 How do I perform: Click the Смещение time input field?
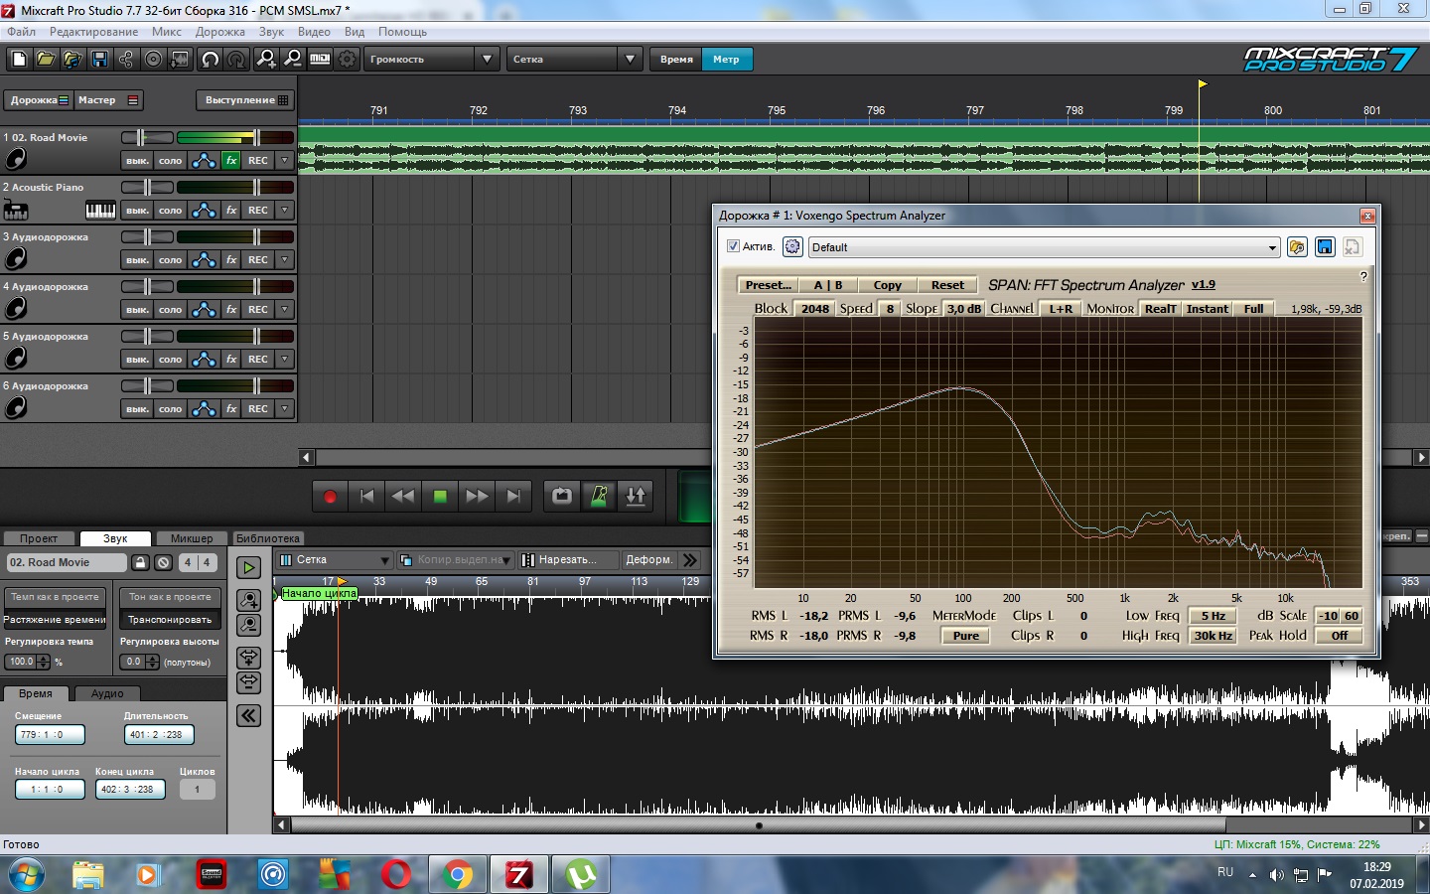tap(50, 735)
